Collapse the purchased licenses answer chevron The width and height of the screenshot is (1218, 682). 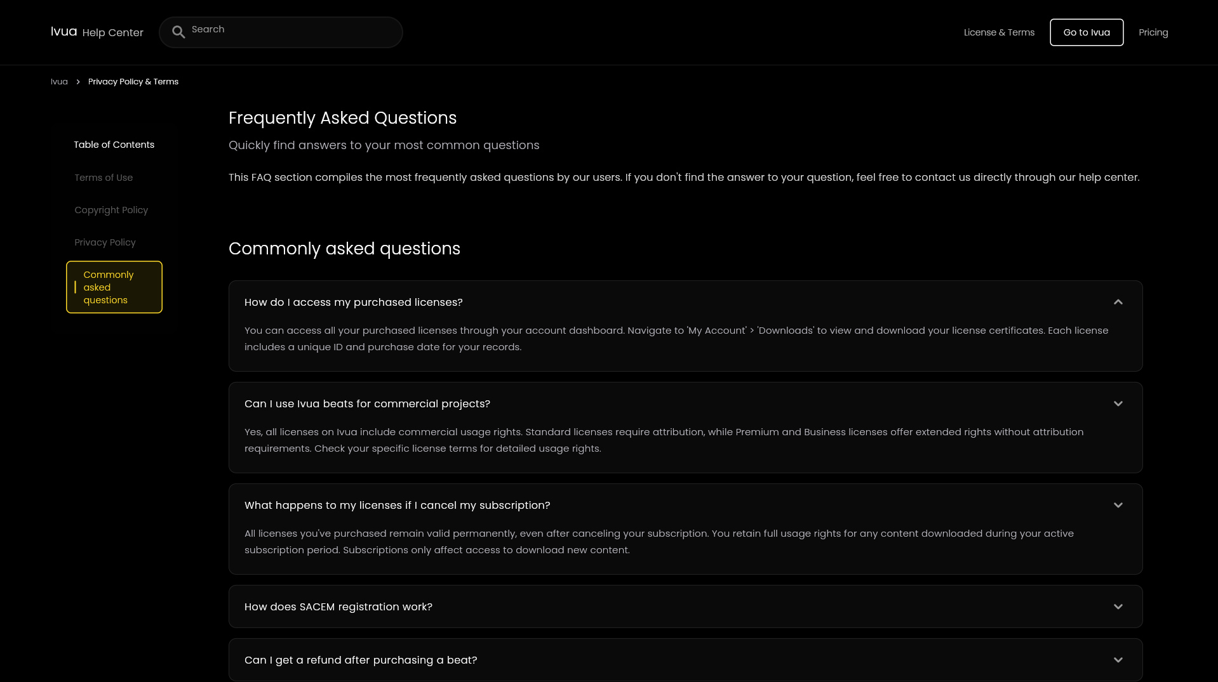(x=1118, y=302)
